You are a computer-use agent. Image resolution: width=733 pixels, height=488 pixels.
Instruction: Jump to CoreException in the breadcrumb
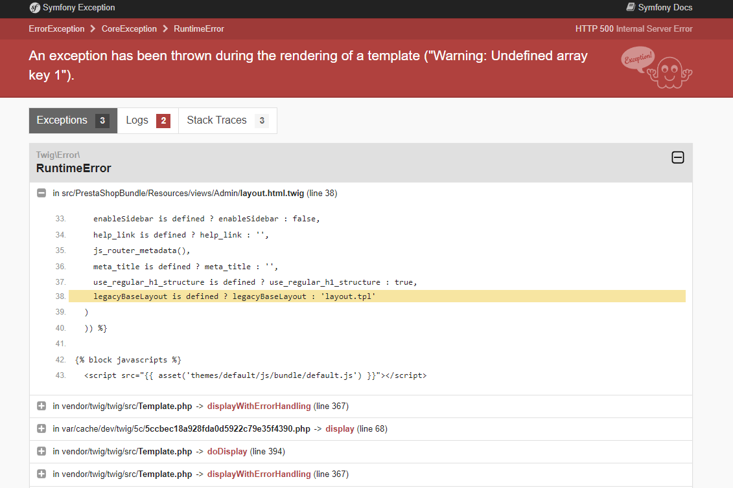tap(129, 29)
